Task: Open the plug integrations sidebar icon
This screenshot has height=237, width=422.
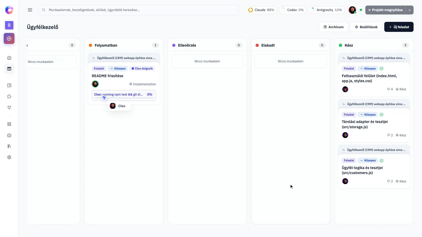Action: [9, 107]
